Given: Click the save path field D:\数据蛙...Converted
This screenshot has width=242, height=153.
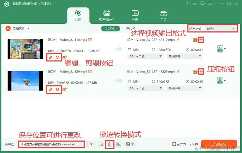Looking at the screenshot, I should (51, 144).
